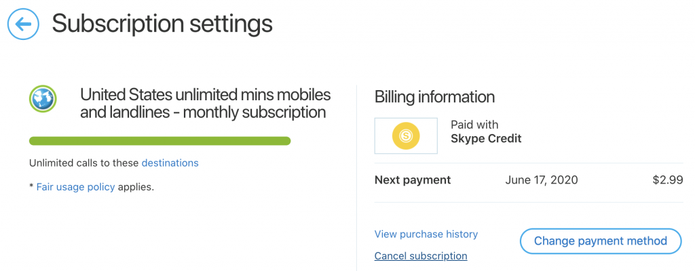Screen dimensions: 695x271
Task: Click the 'Paid with' text
Action: click(474, 125)
